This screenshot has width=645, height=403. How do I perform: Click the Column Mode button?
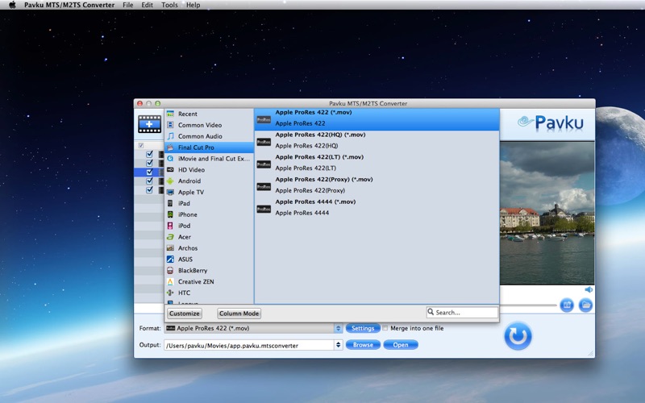239,314
